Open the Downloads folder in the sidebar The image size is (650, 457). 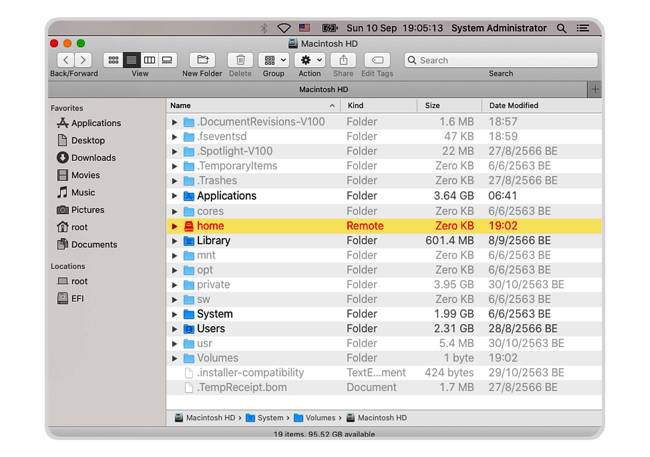coord(93,158)
